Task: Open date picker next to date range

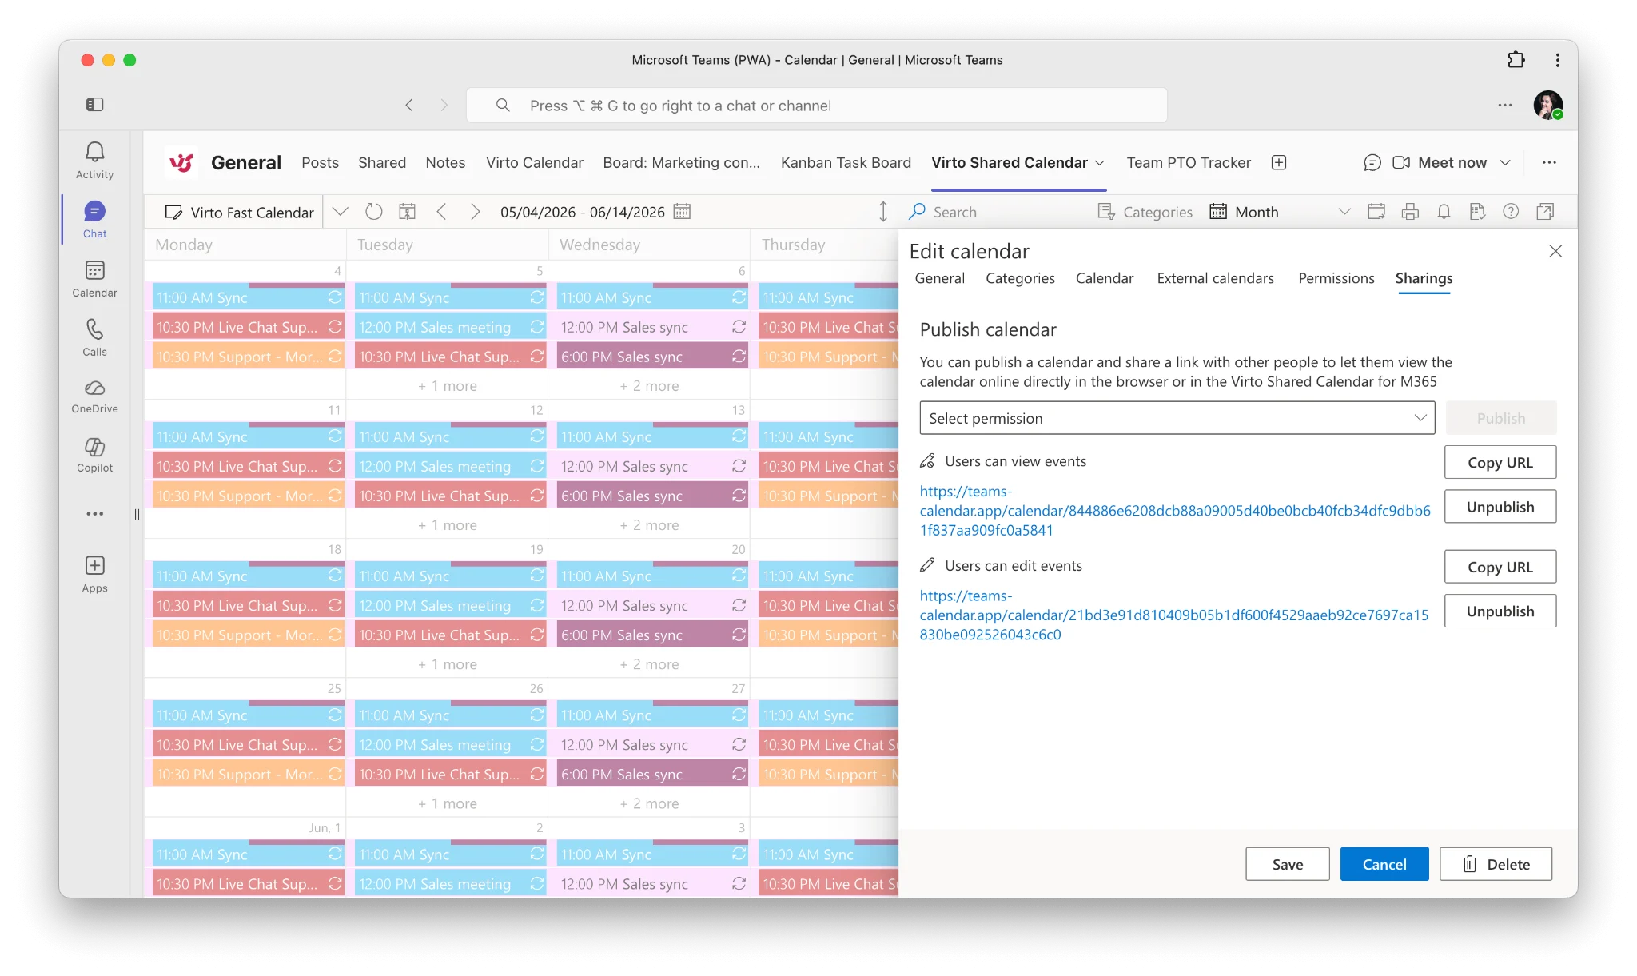Action: [682, 212]
